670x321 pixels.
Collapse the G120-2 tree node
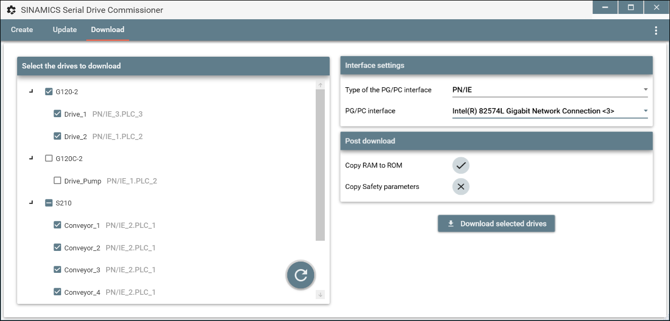[31, 91]
